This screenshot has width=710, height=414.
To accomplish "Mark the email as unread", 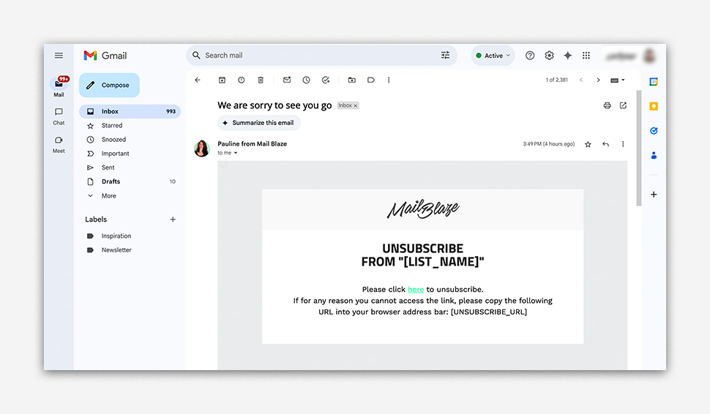I will tap(287, 80).
